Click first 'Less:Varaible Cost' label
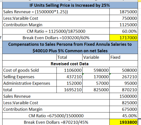 (21, 18)
